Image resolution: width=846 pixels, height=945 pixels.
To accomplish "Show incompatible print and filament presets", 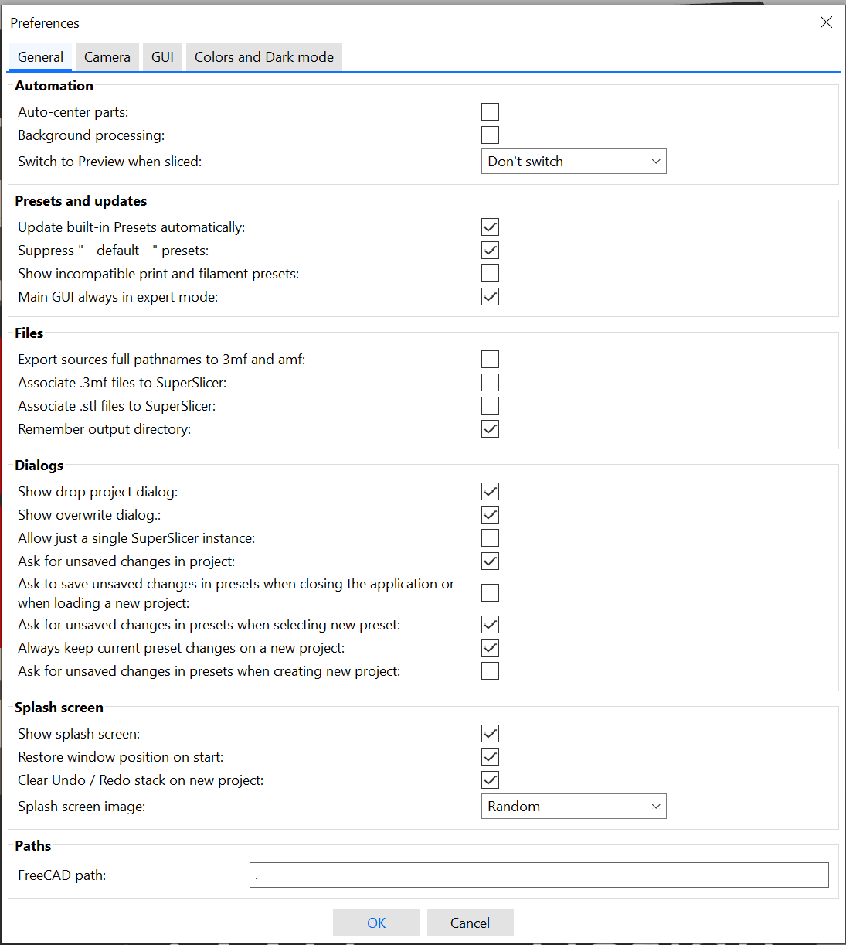I will pos(490,273).
